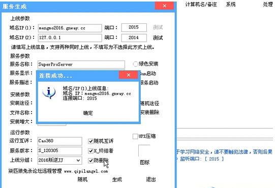Click the port field showing 2015
This screenshot has height=188, width=275.
[x=134, y=27]
